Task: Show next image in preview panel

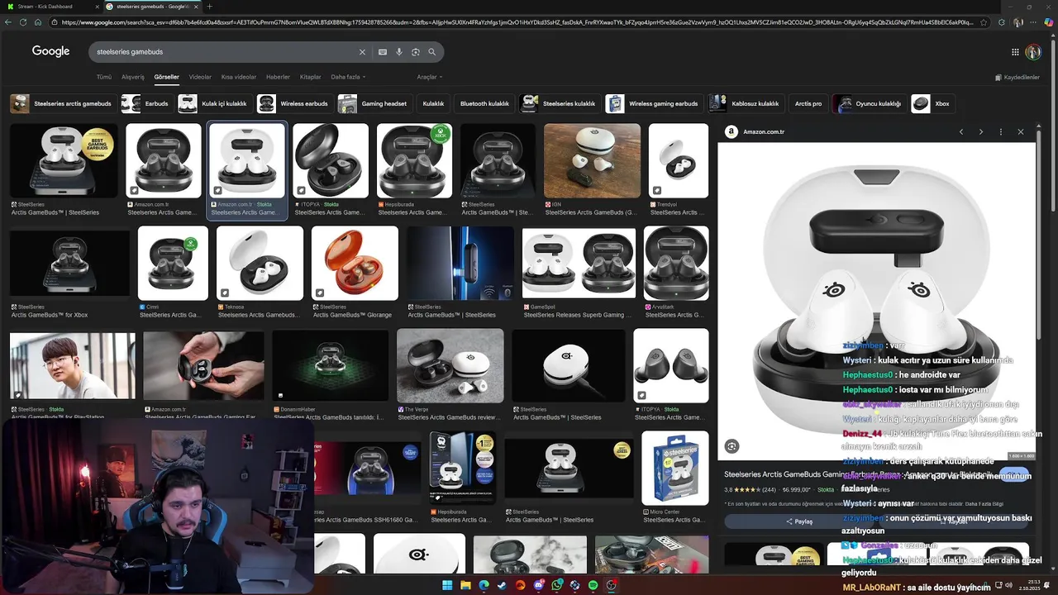Action: coord(981,132)
